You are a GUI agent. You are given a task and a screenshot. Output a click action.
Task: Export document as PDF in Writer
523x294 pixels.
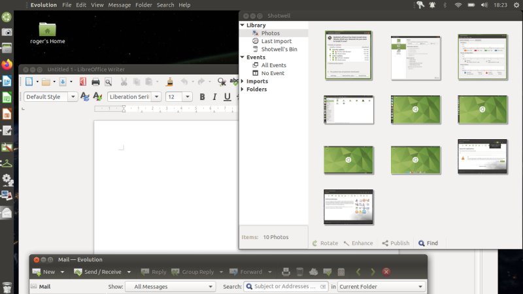82,82
